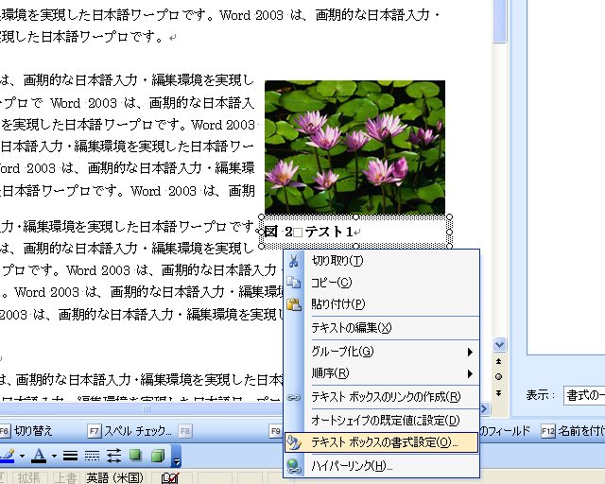Click the paint bucket format icon

(294, 442)
